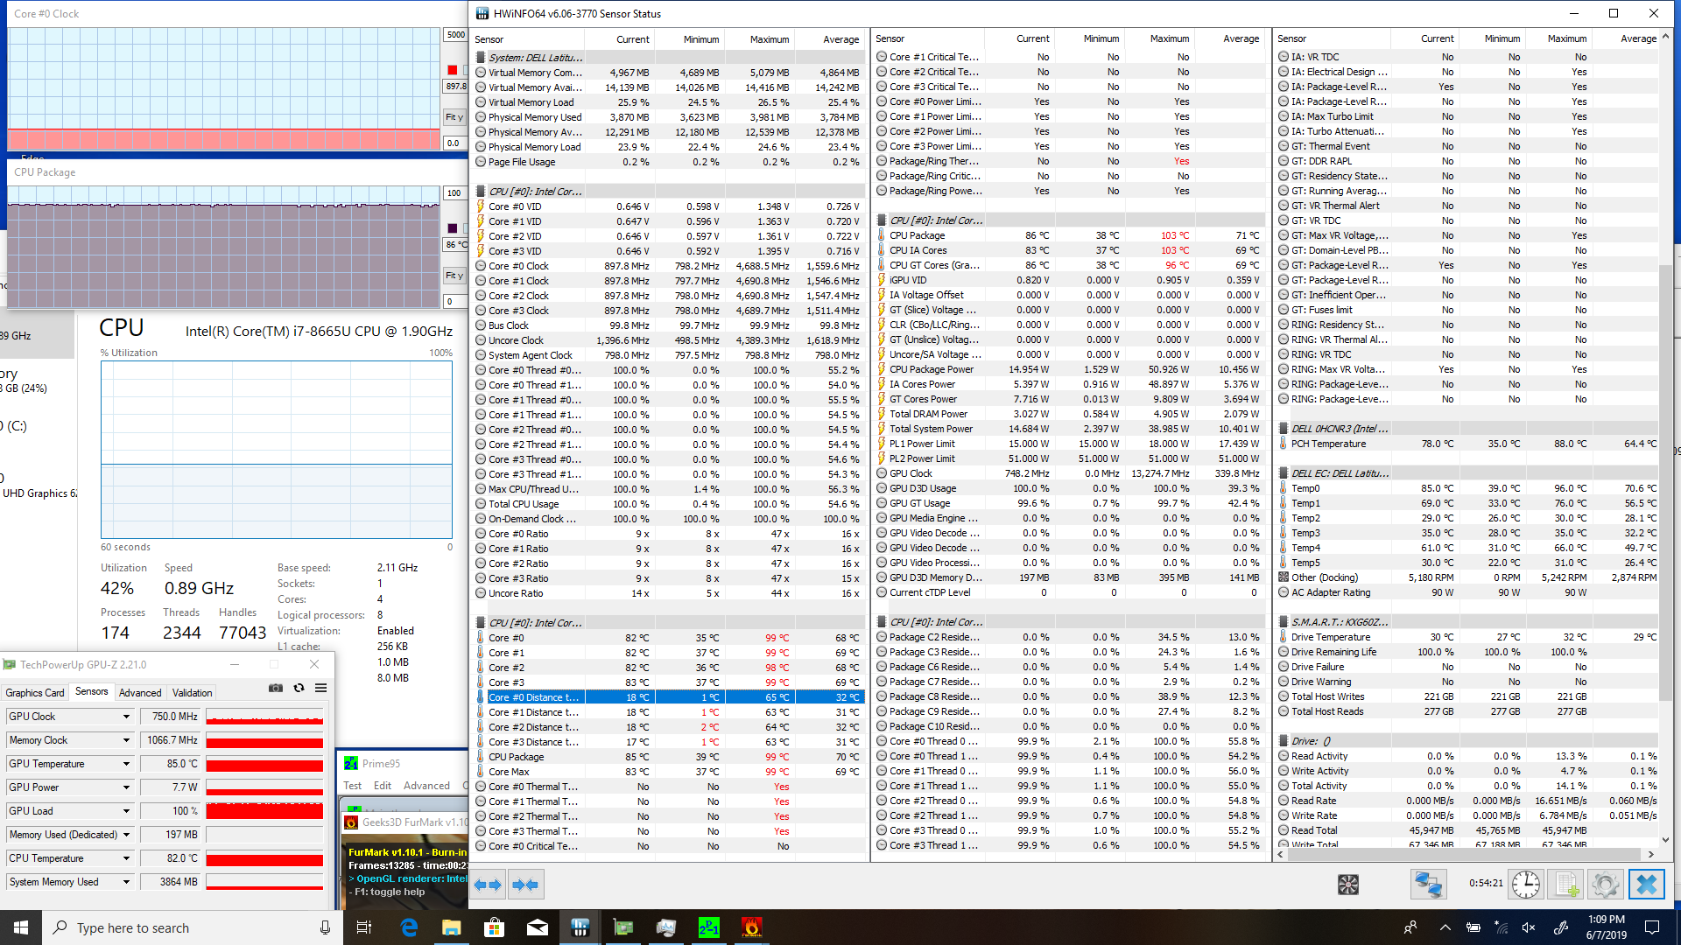Open File Explorer from taskbar
1681x945 pixels.
pos(452,927)
